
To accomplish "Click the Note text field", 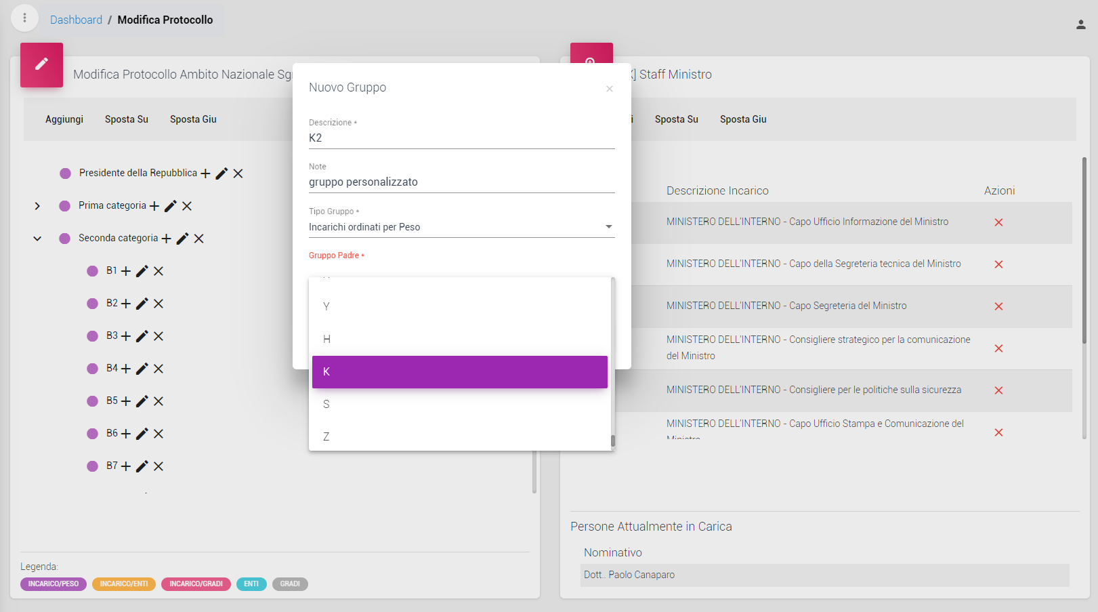I will point(461,182).
